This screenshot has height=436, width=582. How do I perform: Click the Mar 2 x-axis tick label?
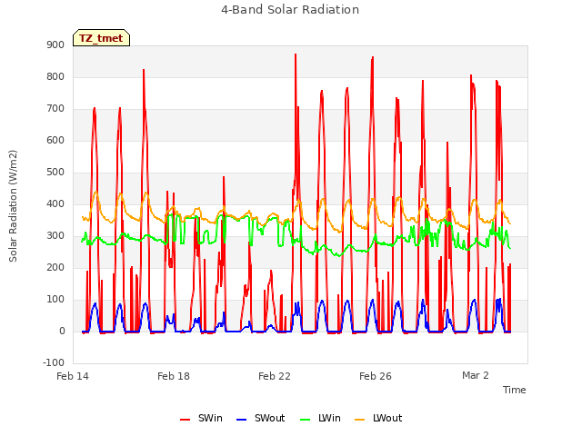pyautogui.click(x=476, y=375)
